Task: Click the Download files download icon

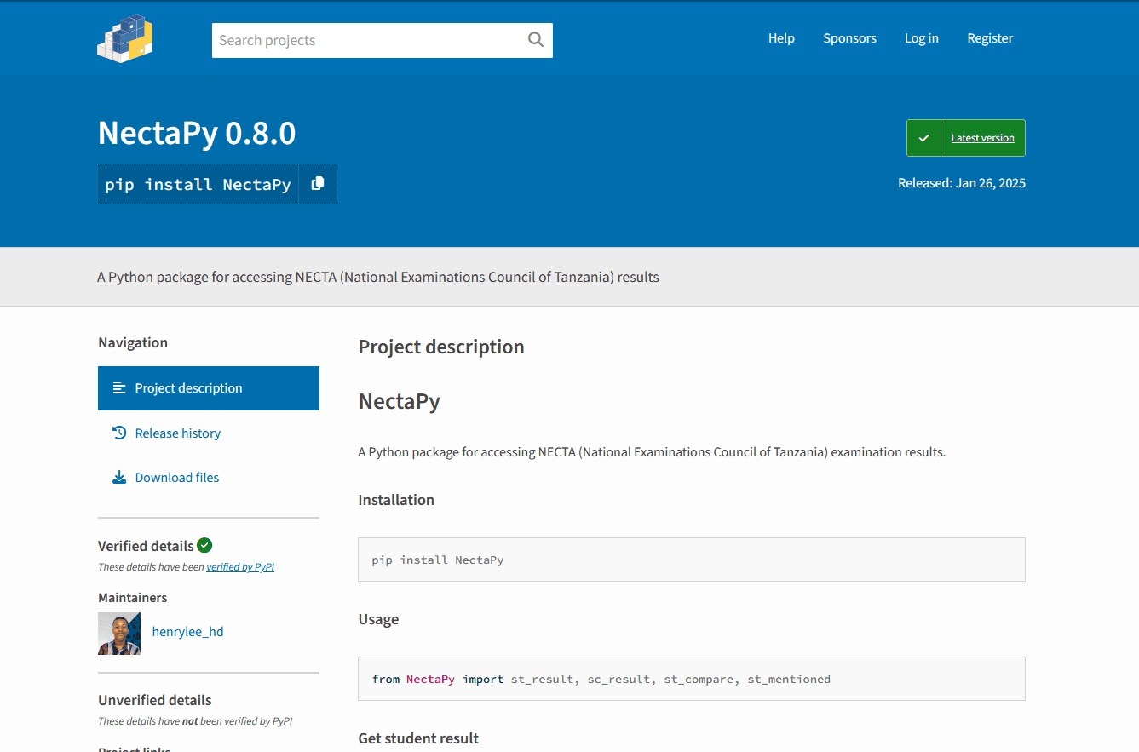Action: coord(118,477)
